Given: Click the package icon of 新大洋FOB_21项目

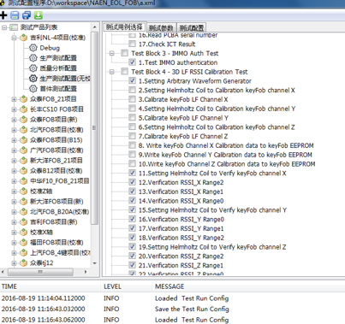Looking at the screenshot, I should click(x=23, y=161).
